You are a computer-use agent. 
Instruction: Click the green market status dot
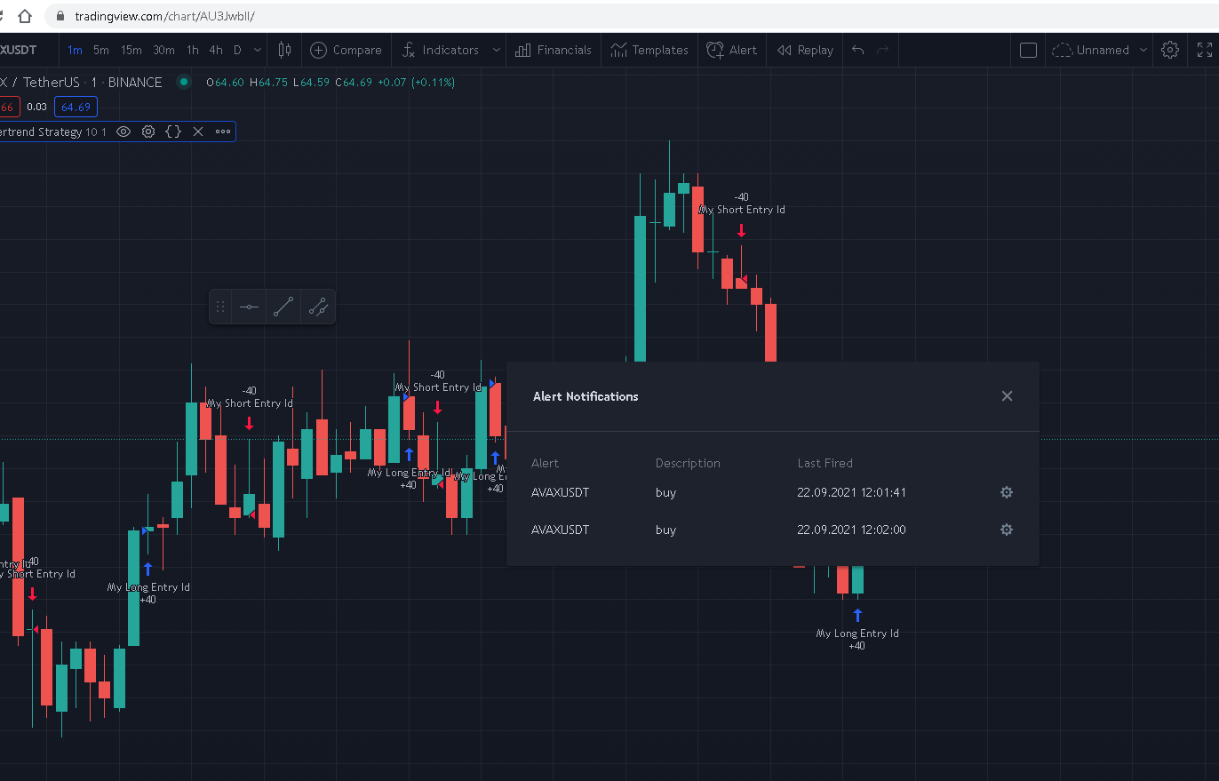coord(184,82)
